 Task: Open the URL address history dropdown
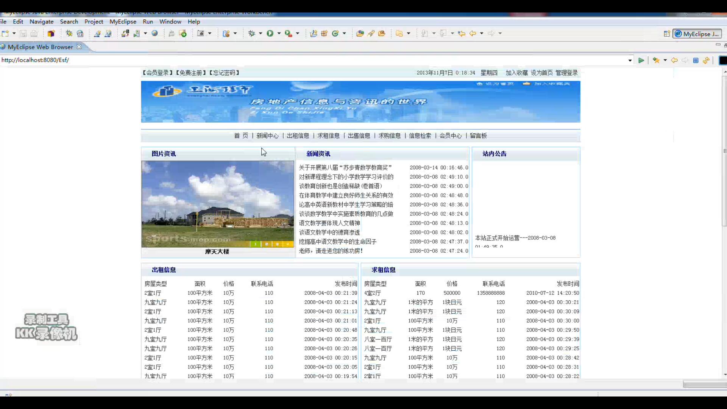[x=630, y=60]
